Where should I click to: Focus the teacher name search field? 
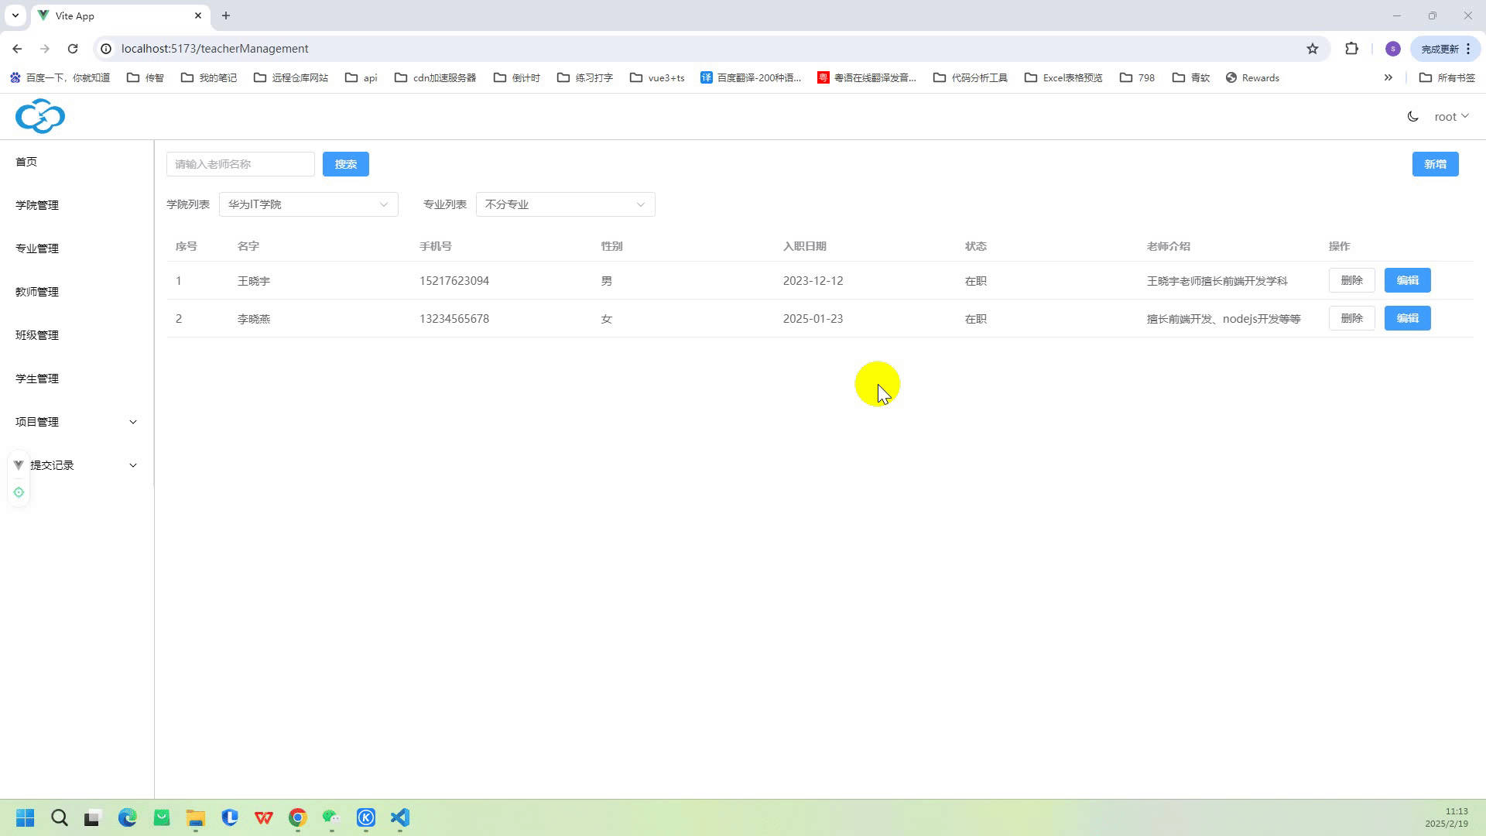[240, 164]
